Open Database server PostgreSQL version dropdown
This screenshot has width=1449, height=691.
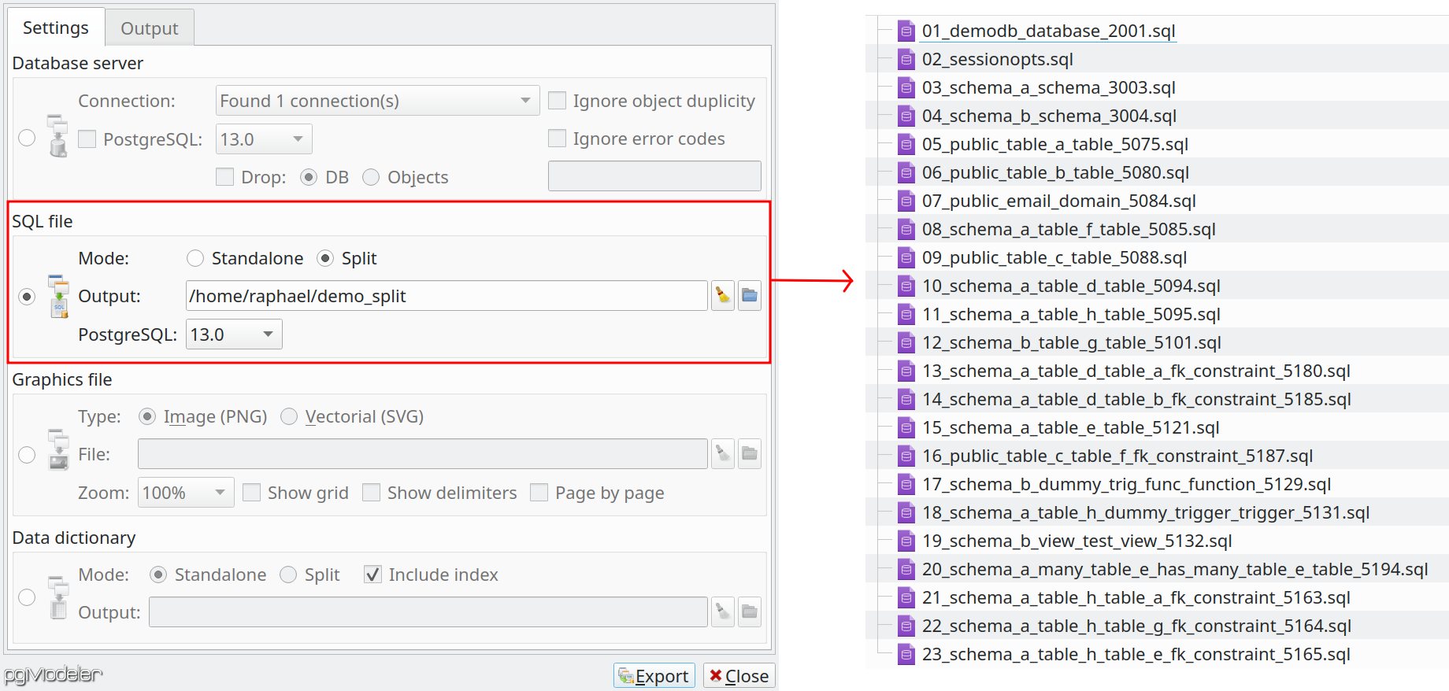[264, 139]
